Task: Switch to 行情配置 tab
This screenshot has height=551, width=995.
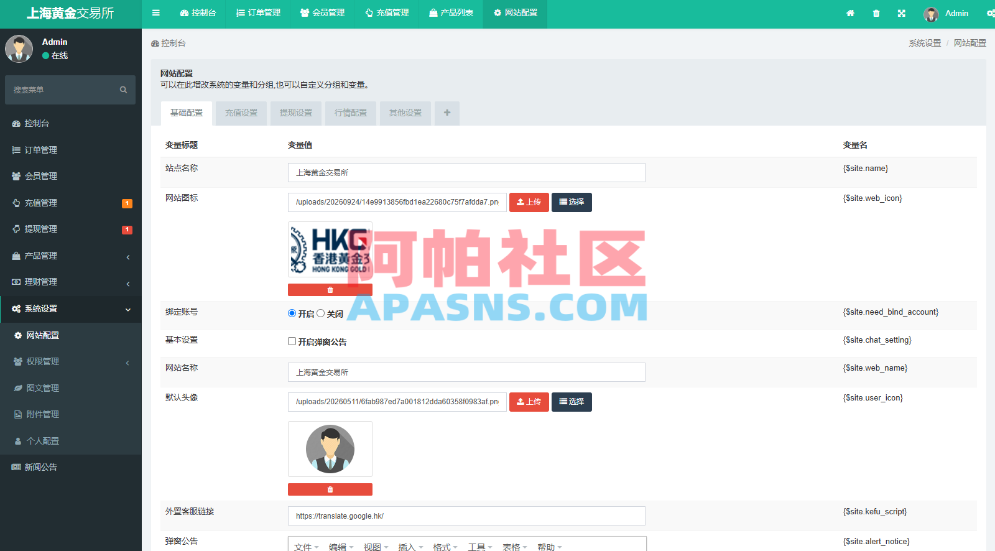Action: [351, 113]
